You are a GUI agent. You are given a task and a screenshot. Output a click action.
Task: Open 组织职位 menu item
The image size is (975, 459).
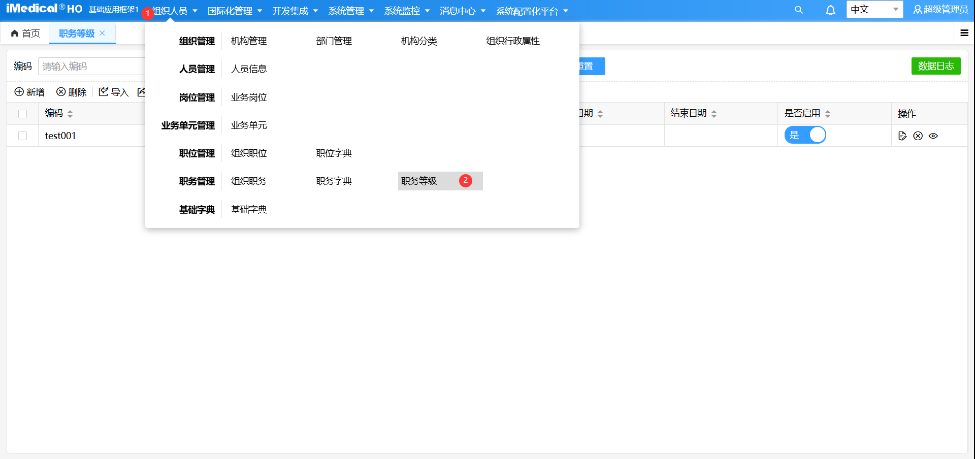(249, 153)
